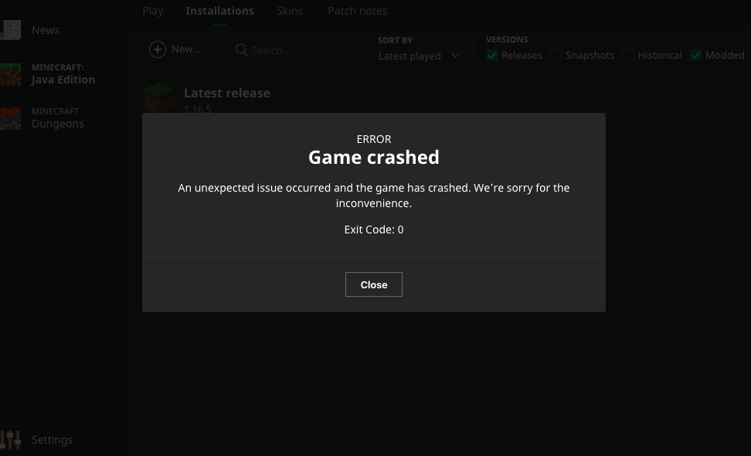The height and width of the screenshot is (456, 751).
Task: Open the Latest played sort dropdown
Action: click(419, 56)
